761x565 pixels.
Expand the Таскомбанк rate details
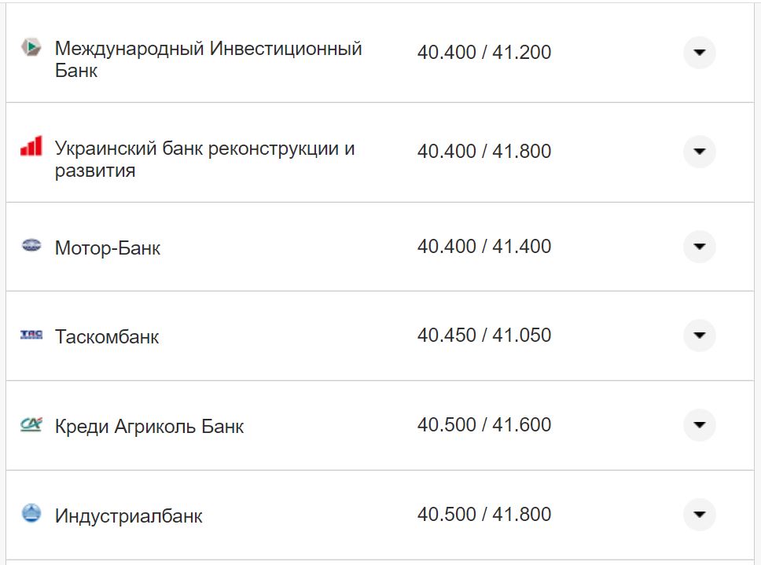[x=698, y=336]
